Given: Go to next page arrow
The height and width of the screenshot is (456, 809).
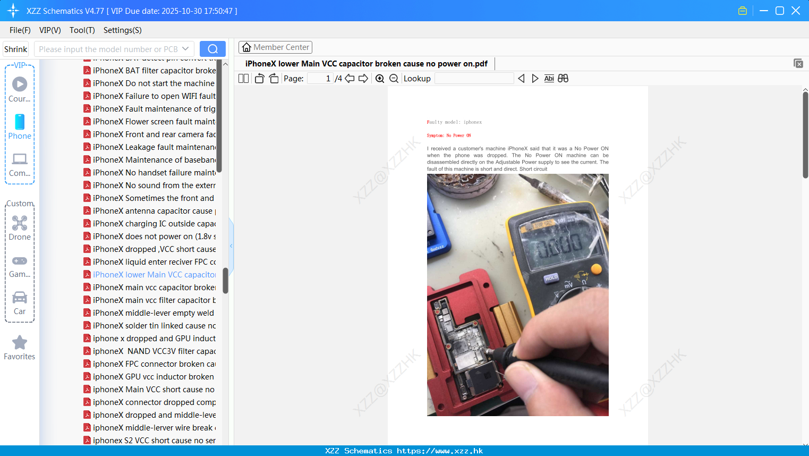Looking at the screenshot, I should click(x=363, y=79).
